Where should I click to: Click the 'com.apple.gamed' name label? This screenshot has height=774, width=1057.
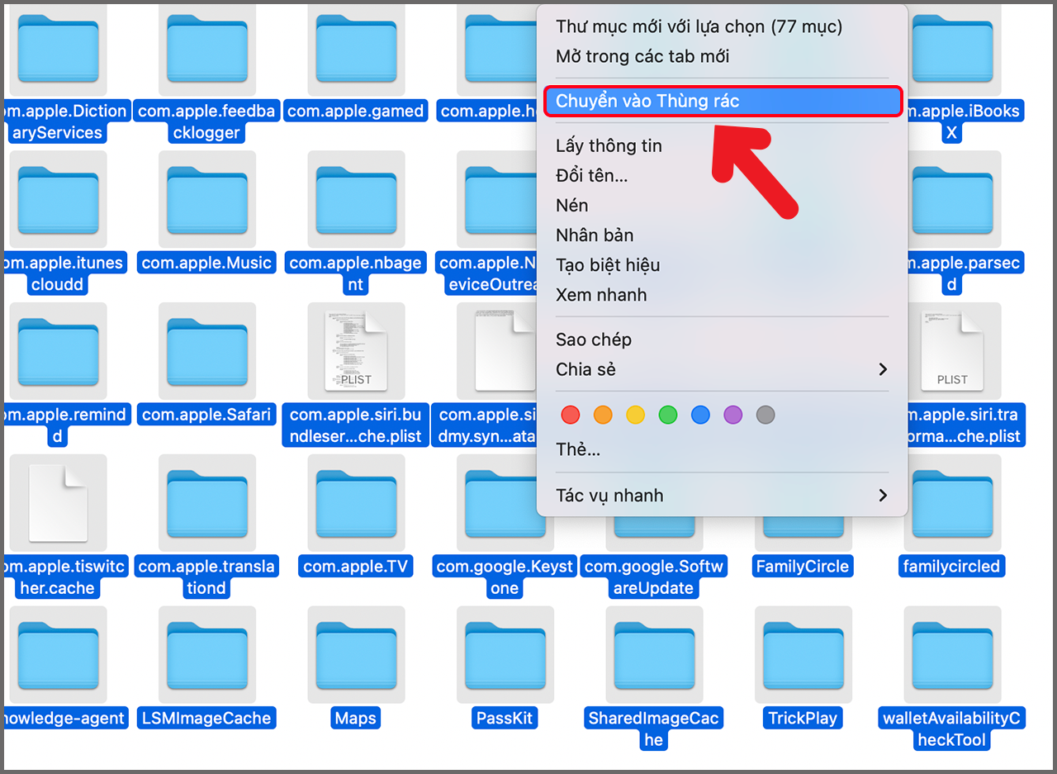point(356,111)
